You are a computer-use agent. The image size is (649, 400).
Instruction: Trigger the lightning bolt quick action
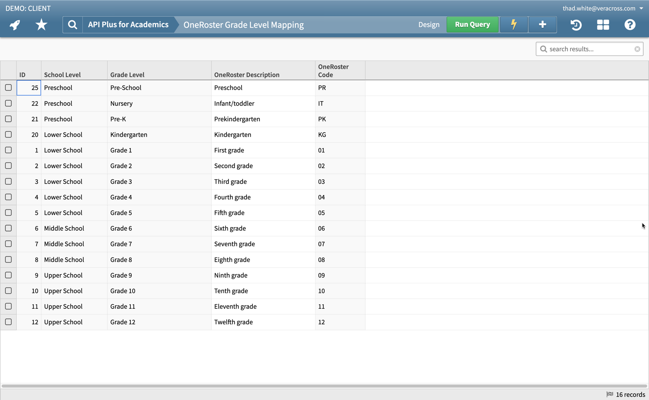(514, 24)
